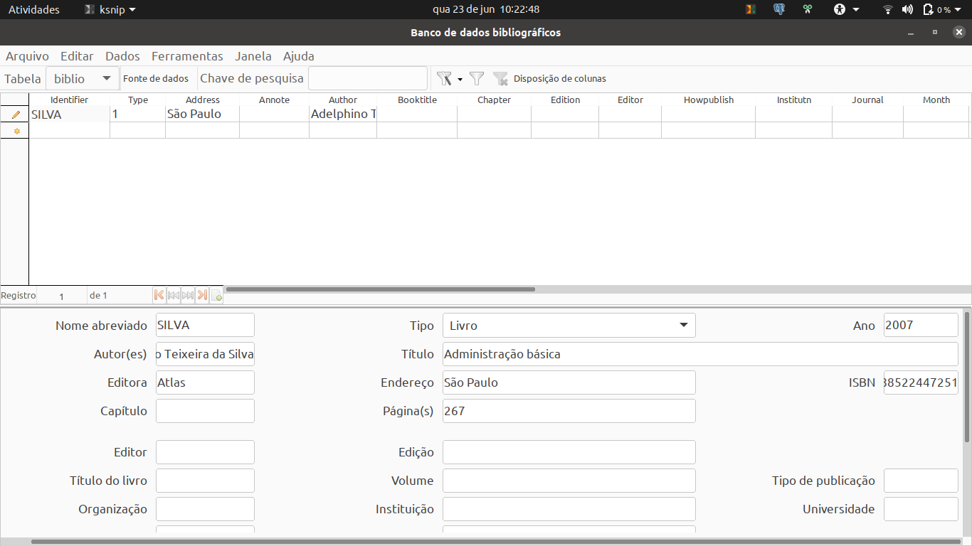The width and height of the screenshot is (972, 546).
Task: Open the ksnip application menu
Action: tap(110, 9)
